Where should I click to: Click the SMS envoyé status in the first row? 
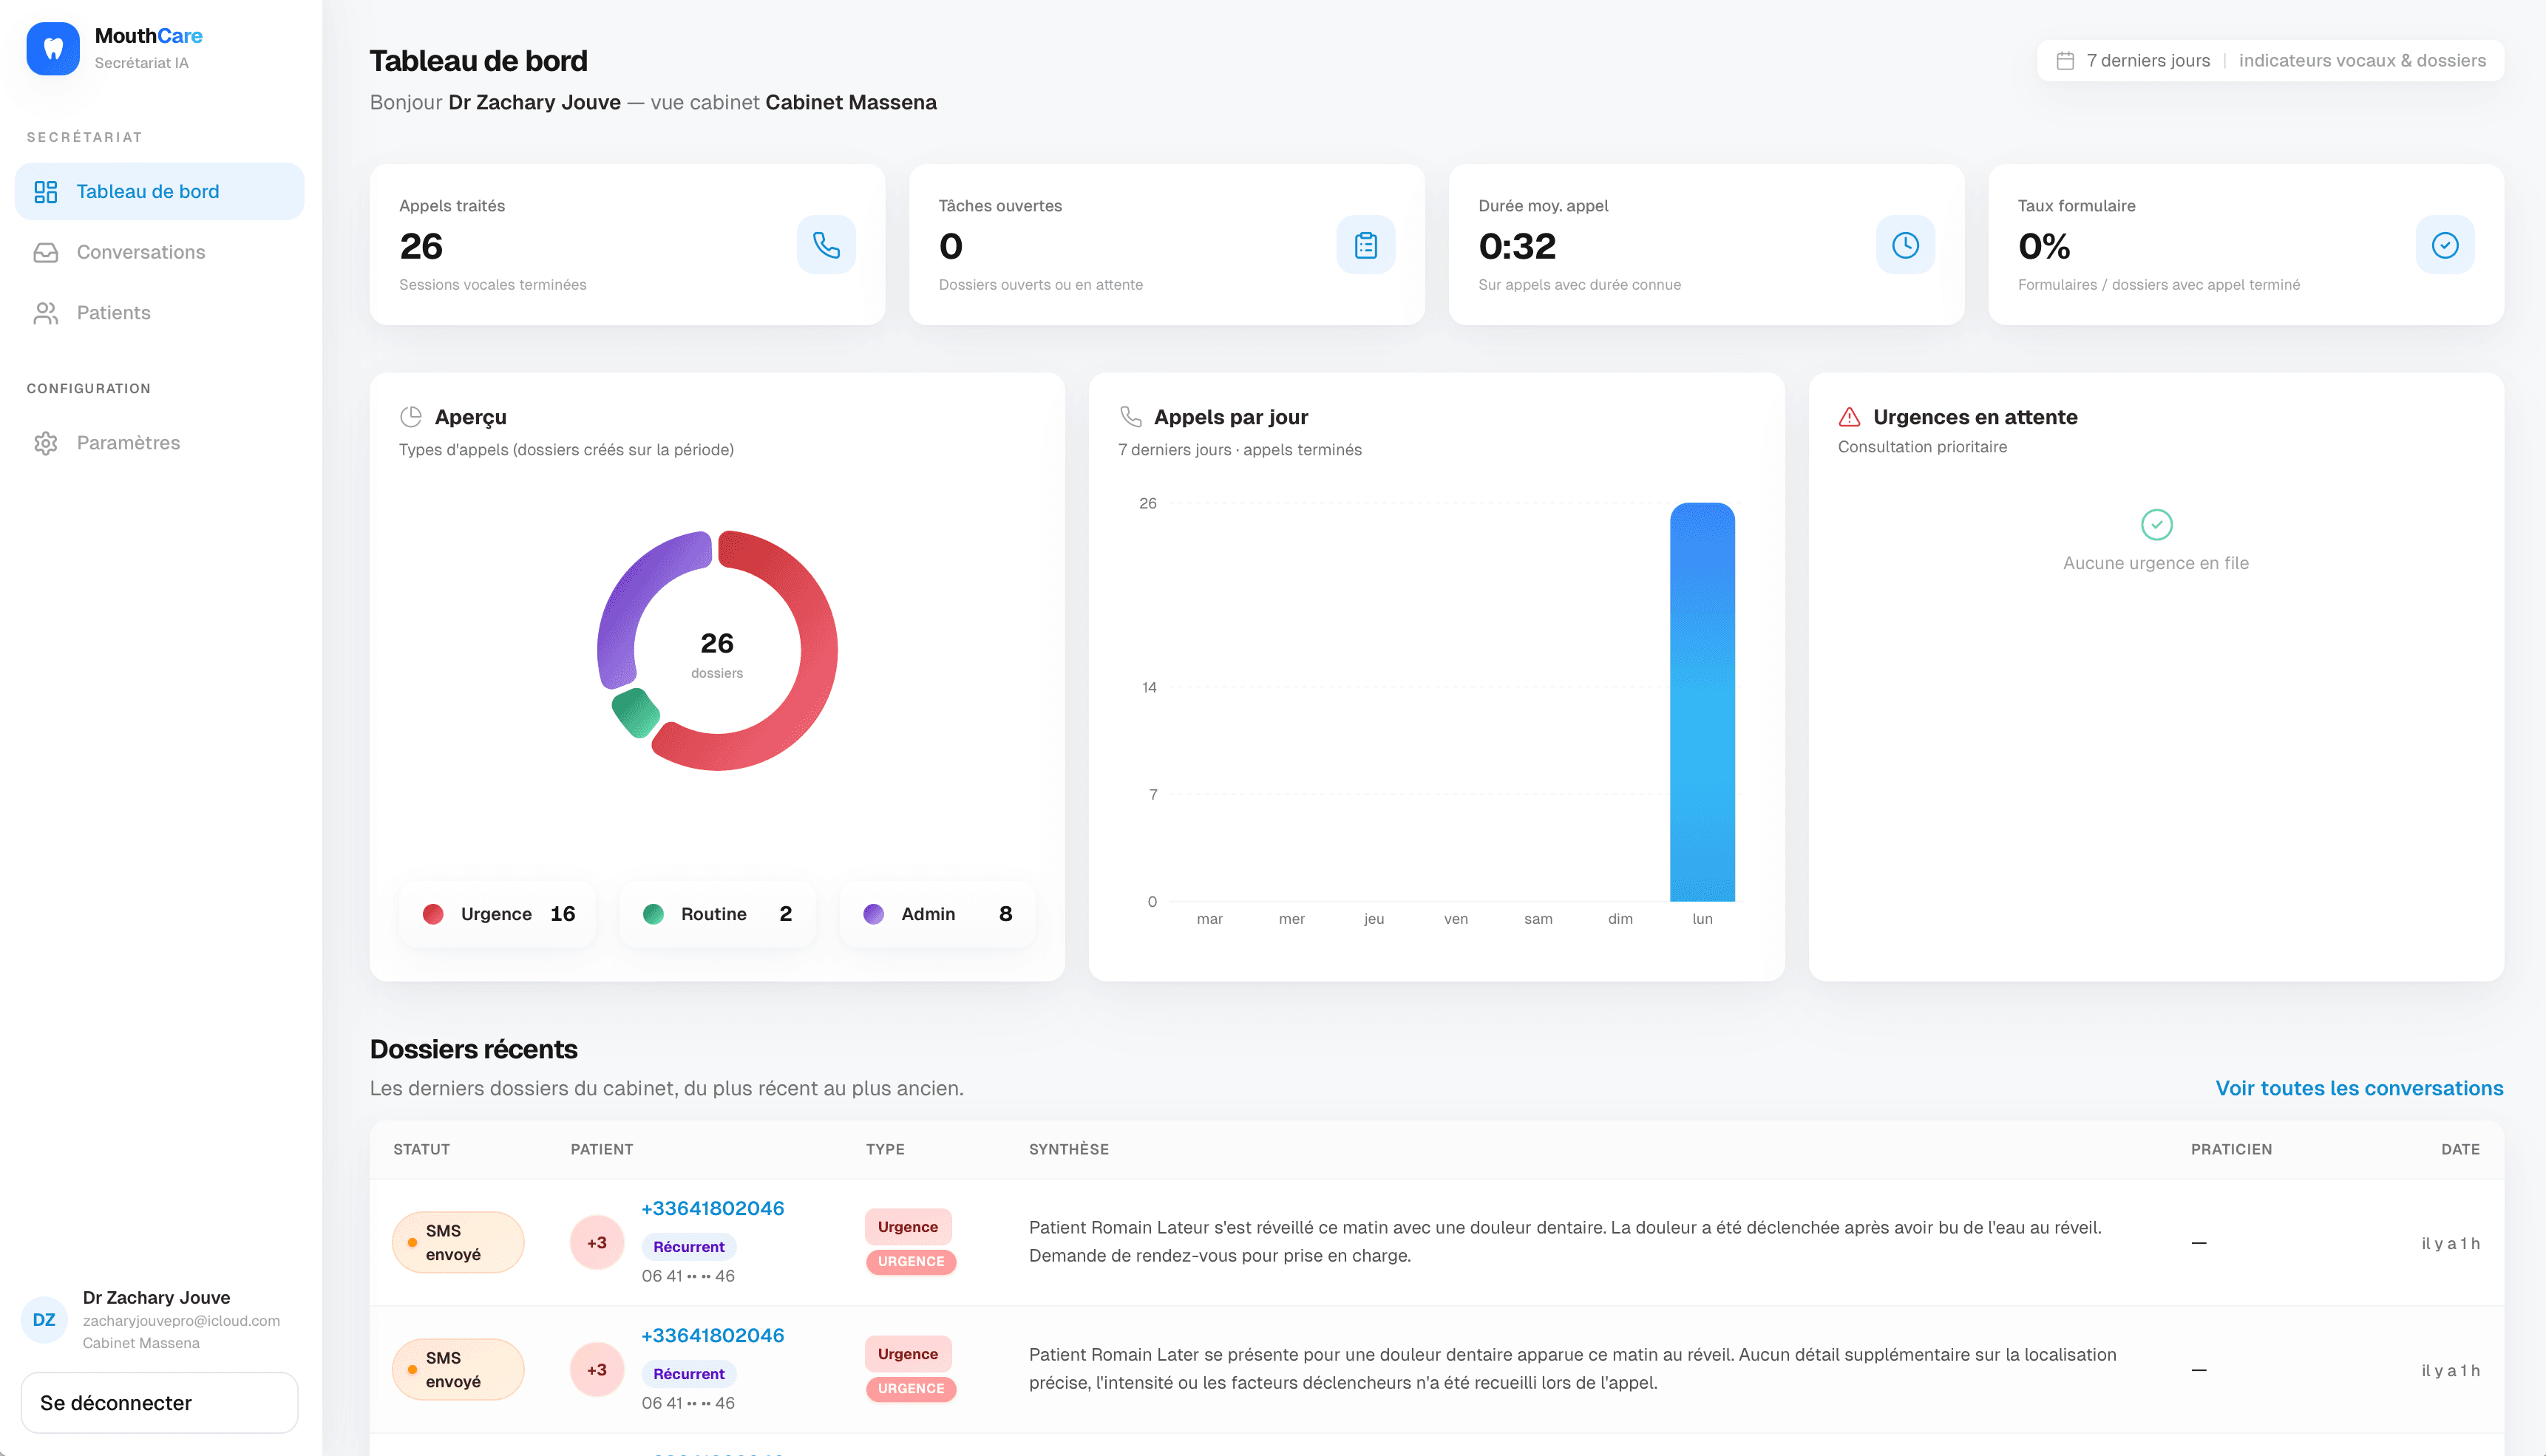(458, 1243)
